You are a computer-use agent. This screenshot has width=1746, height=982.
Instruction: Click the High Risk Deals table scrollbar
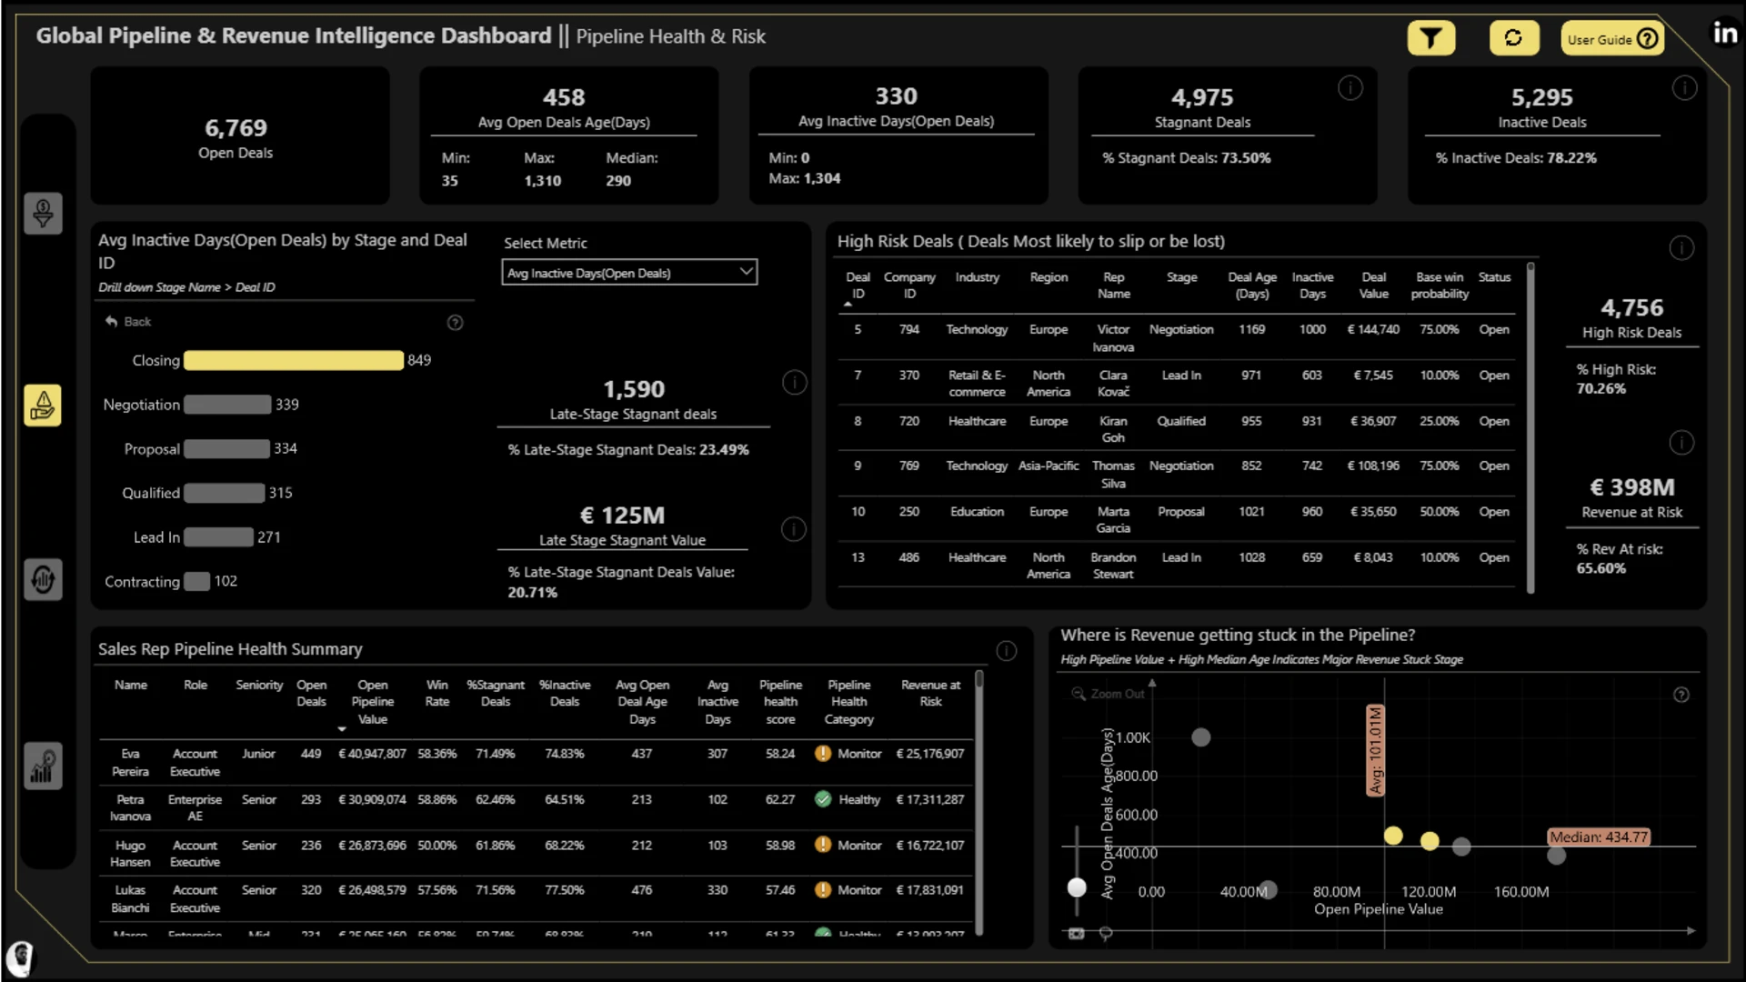pos(1530,427)
